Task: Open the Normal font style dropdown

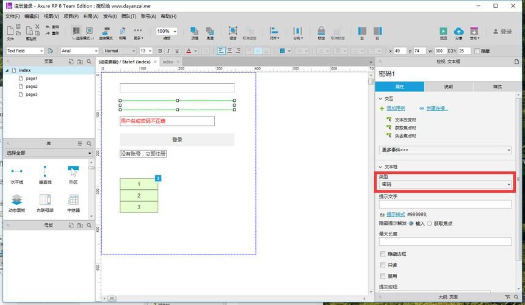Action: pyautogui.click(x=119, y=51)
